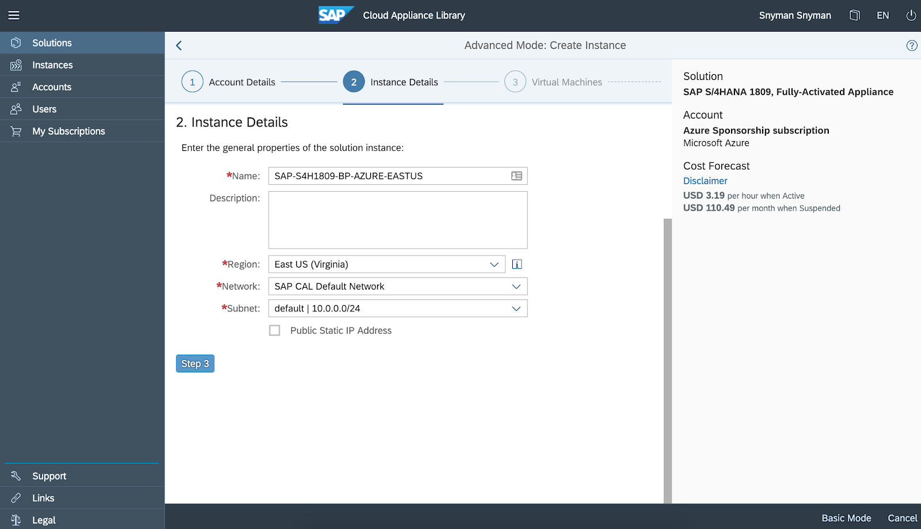
Task: Open the help question mark icon
Action: click(x=912, y=45)
